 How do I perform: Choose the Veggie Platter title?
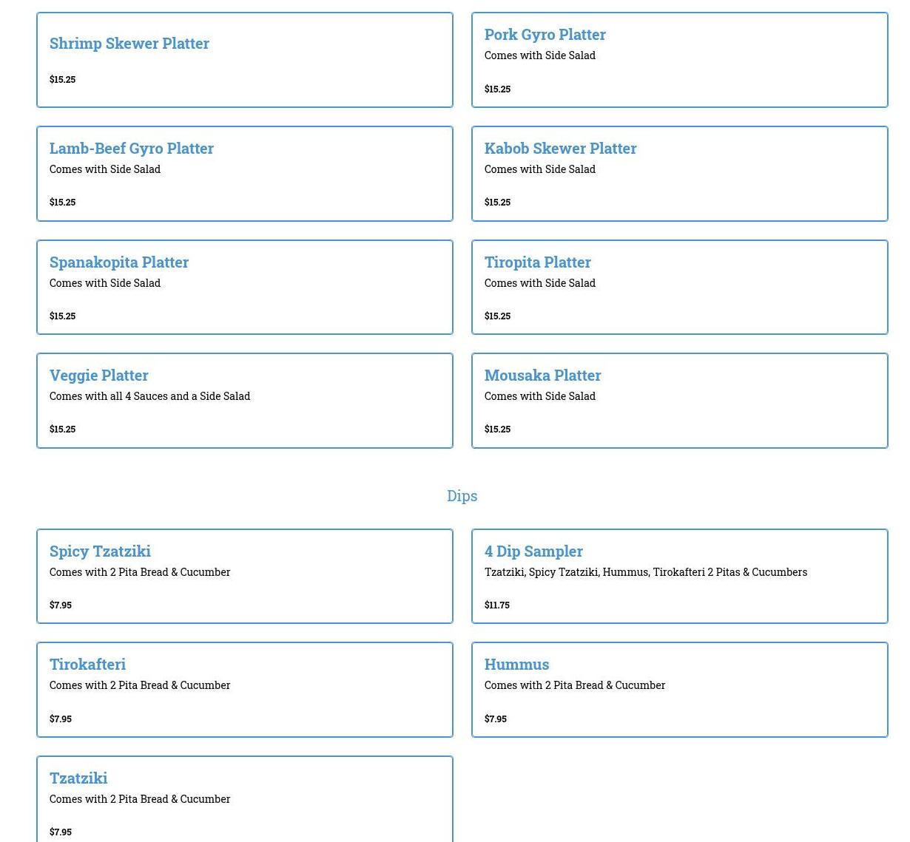pos(99,376)
